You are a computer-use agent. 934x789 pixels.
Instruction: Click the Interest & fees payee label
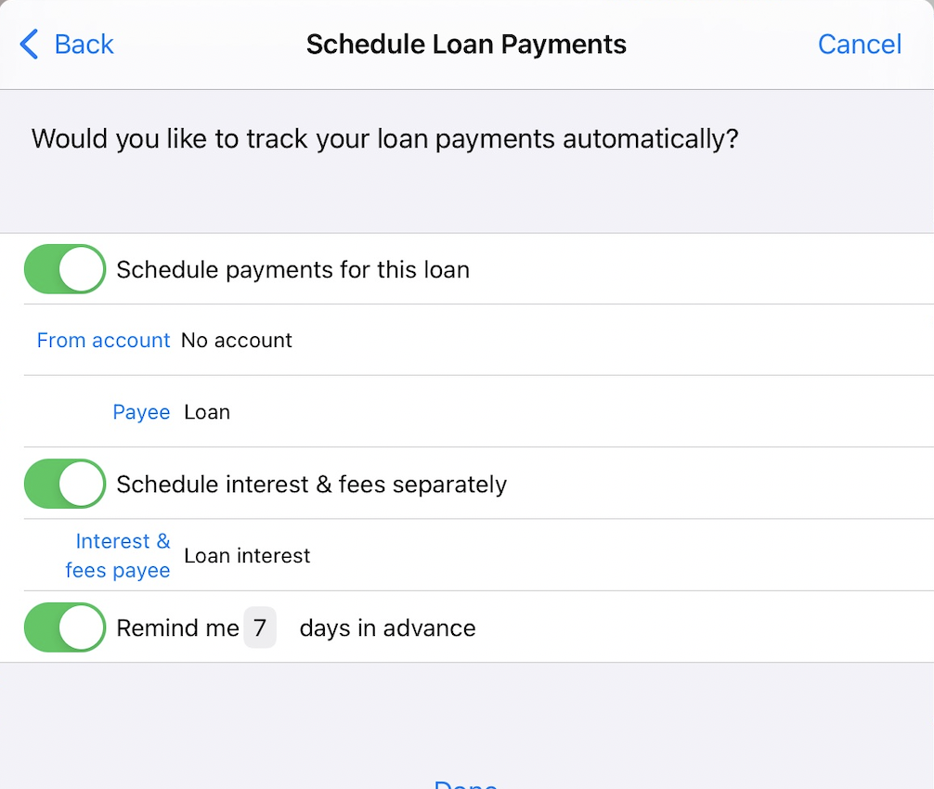tap(118, 555)
